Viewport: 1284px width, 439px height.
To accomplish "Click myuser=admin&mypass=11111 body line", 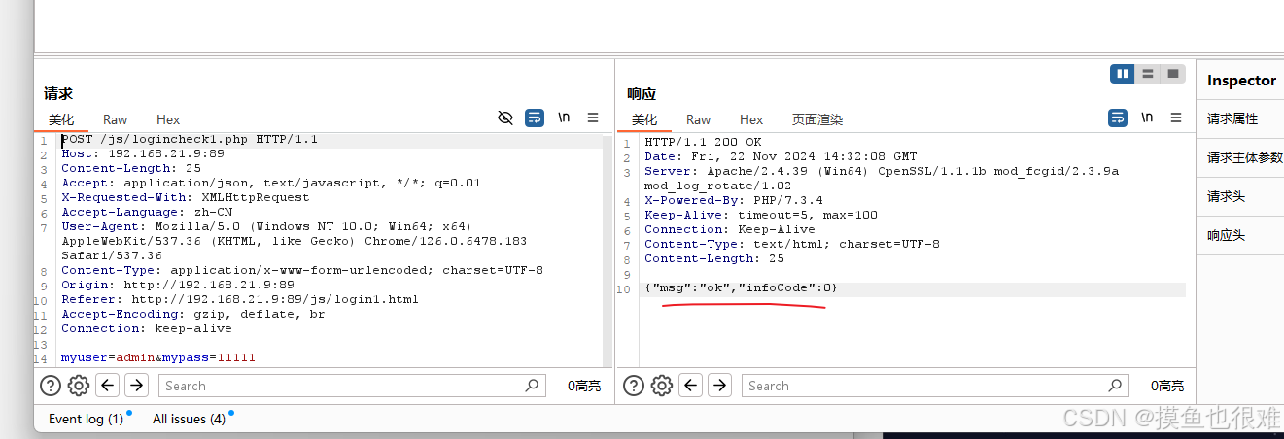I will (158, 357).
